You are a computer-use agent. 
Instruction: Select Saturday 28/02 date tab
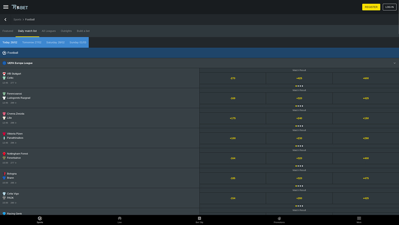point(55,43)
